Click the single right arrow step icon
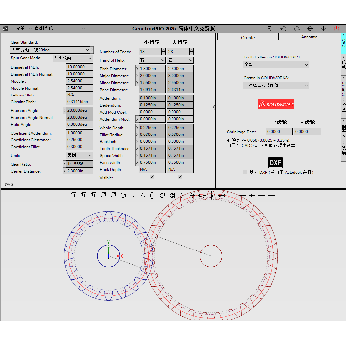This screenshot has height=346, width=346. point(272,196)
